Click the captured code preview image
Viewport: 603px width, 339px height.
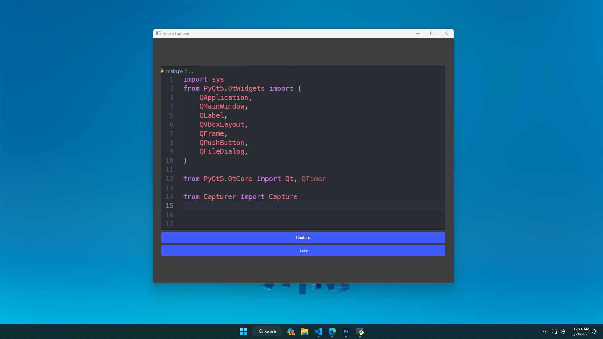tap(303, 148)
